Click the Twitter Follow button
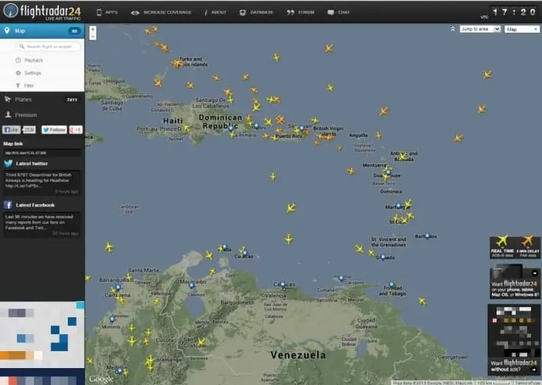Screen dimensions: 542x385 (54, 129)
